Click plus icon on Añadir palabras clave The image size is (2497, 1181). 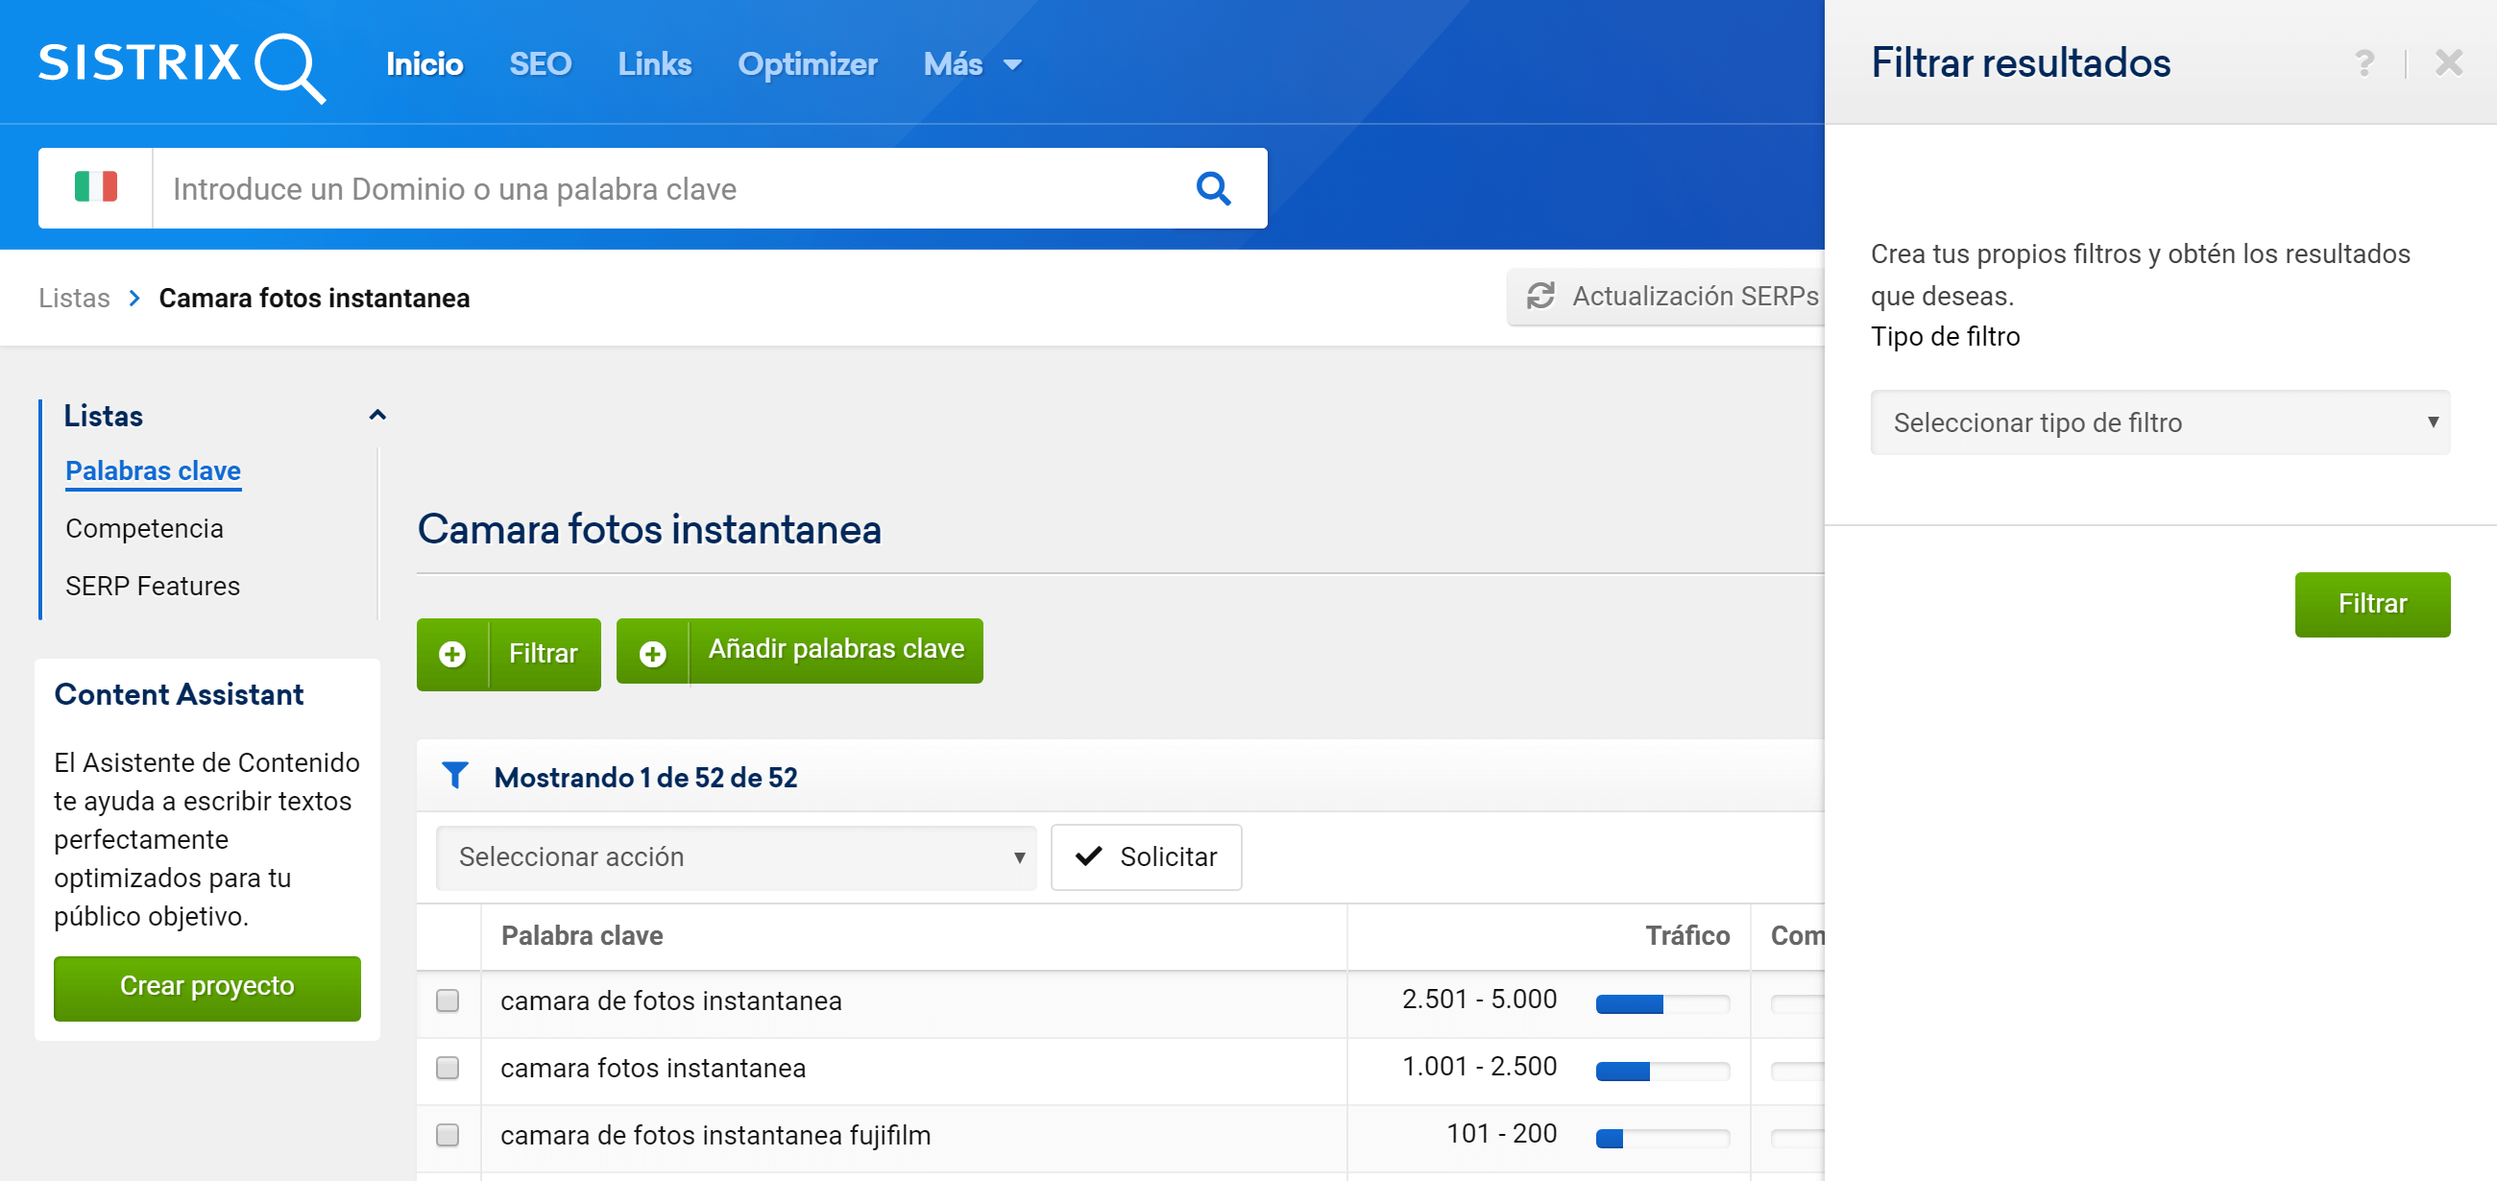coord(652,653)
